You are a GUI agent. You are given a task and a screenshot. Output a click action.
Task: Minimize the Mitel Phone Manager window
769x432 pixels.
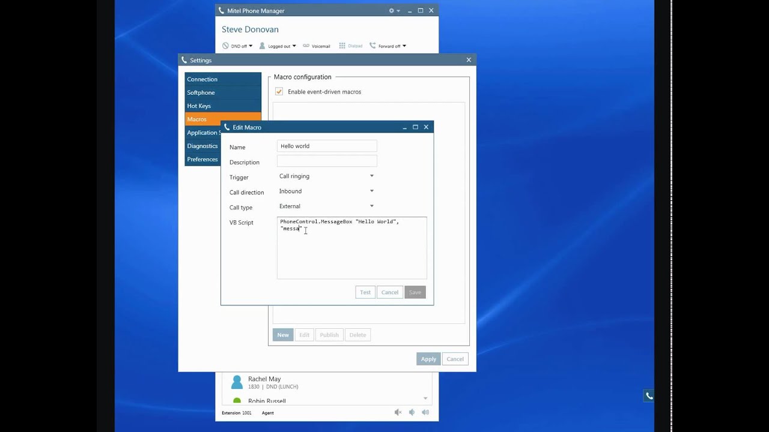[410, 11]
